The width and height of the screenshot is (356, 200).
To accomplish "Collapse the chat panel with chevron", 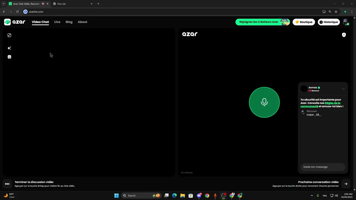I will click(343, 89).
